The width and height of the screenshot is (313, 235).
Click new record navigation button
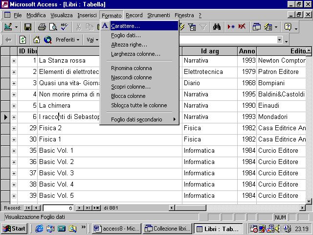pyautogui.click(x=96, y=208)
